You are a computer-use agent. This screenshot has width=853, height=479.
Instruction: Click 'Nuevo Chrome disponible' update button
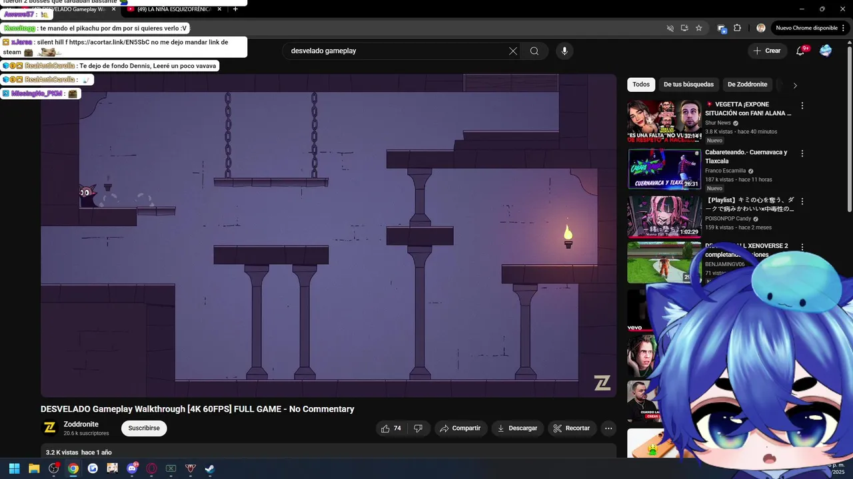pos(806,28)
